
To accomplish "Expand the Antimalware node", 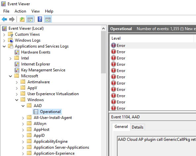I will coord(17,82).
